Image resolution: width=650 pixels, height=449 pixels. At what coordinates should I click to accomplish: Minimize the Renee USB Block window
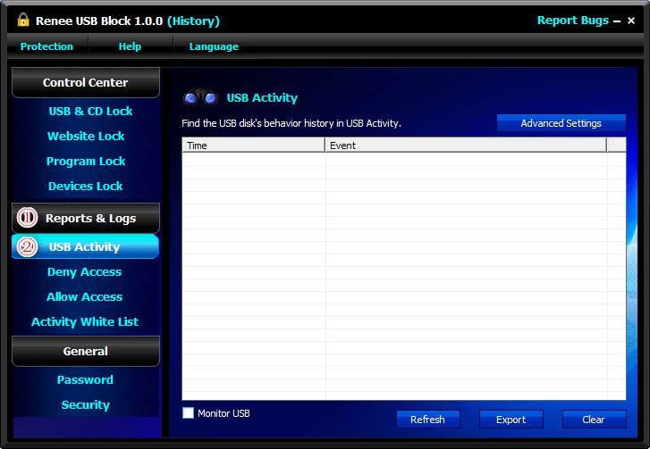617,21
